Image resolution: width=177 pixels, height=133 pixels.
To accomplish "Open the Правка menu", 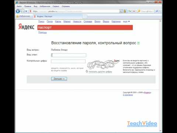I will tap(28, 6).
